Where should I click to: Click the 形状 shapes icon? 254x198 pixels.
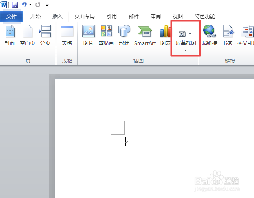click(124, 31)
